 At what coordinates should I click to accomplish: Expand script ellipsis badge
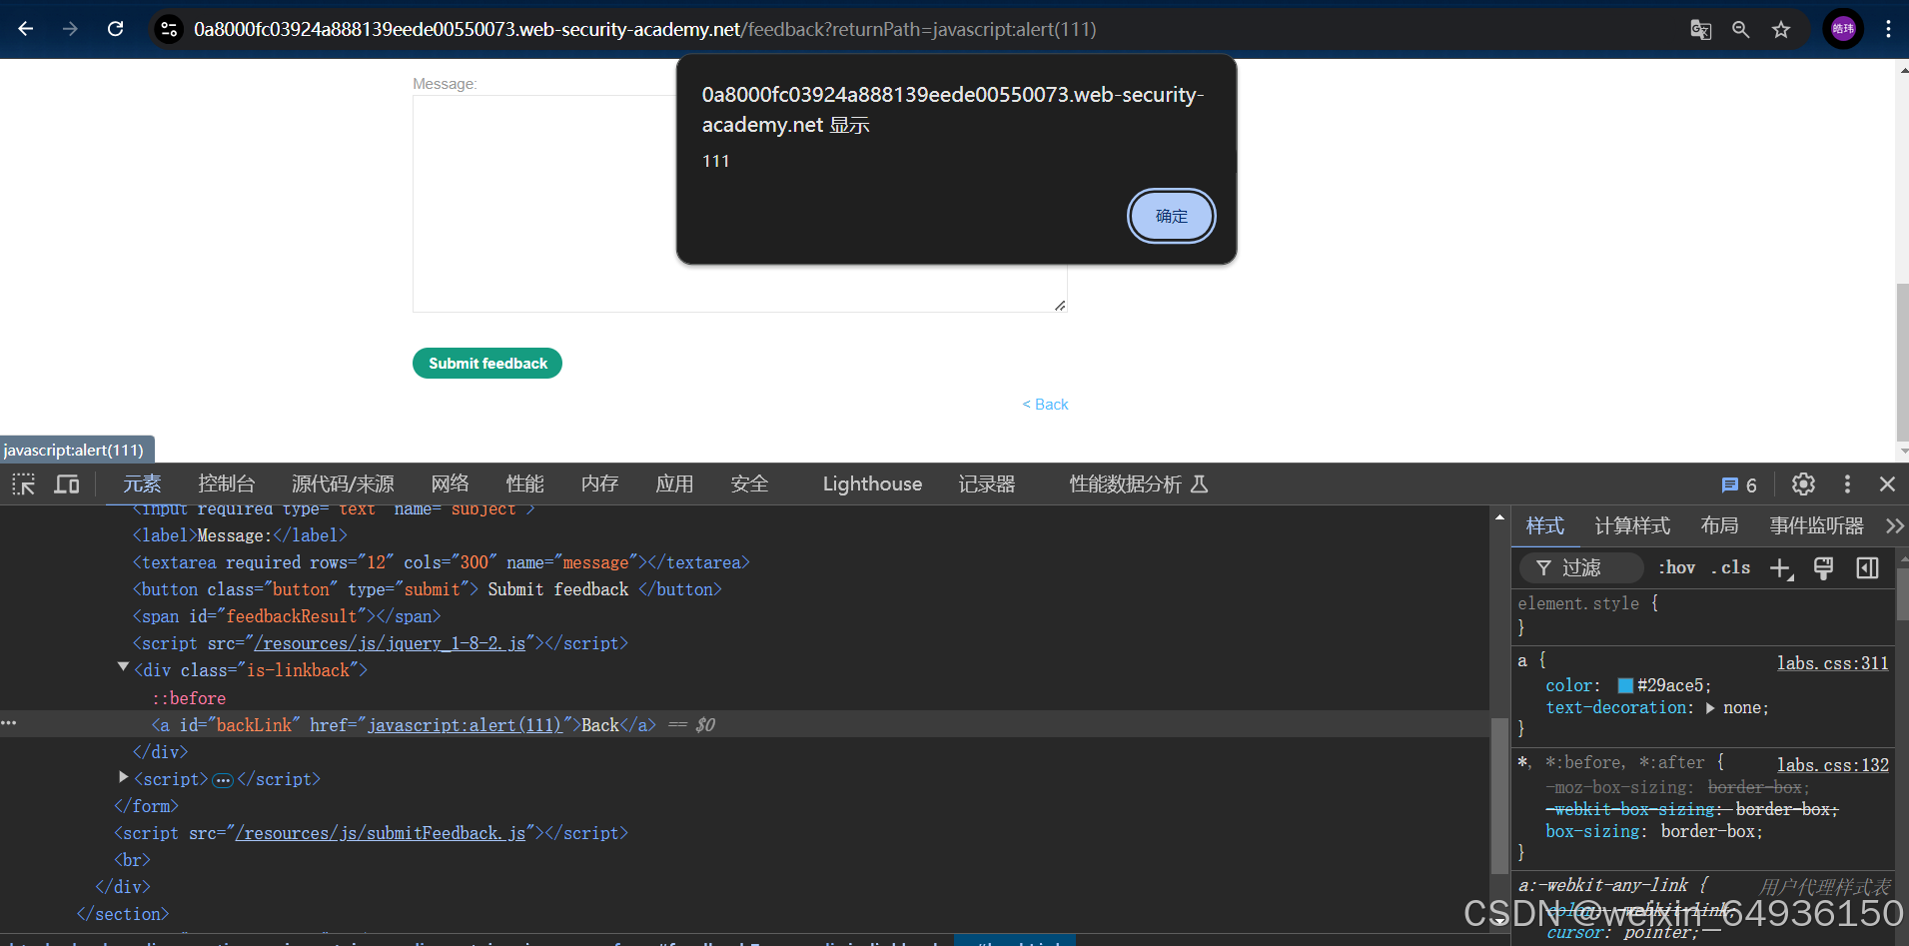(223, 780)
